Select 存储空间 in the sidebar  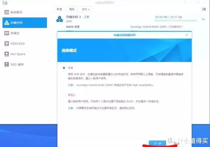pos(24,23)
